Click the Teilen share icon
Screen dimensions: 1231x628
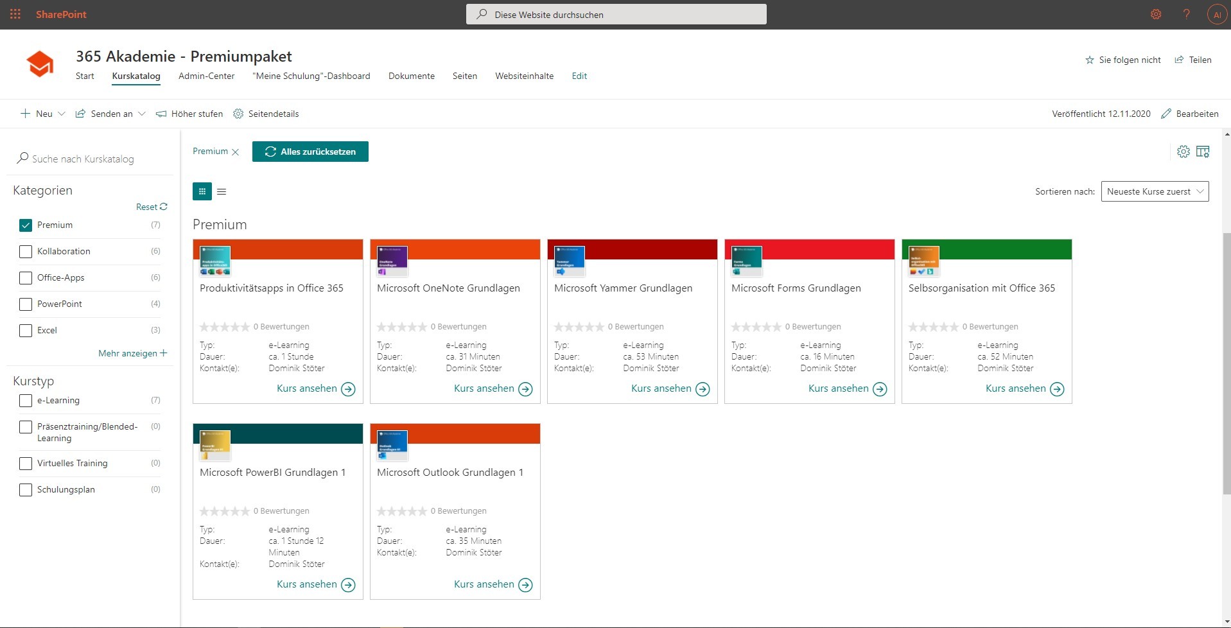1179,60
